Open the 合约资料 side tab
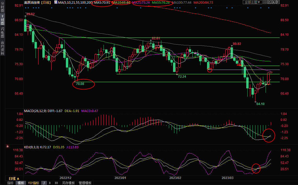298x185 pixels. pyautogui.click(x=2, y=48)
